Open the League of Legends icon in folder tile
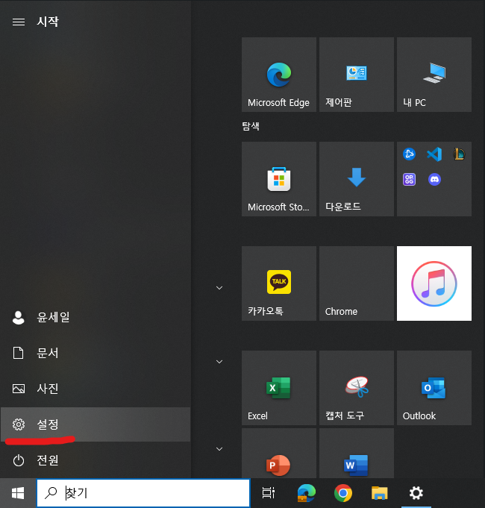The width and height of the screenshot is (485, 508). (459, 154)
